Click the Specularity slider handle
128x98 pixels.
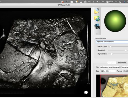tap(126, 50)
